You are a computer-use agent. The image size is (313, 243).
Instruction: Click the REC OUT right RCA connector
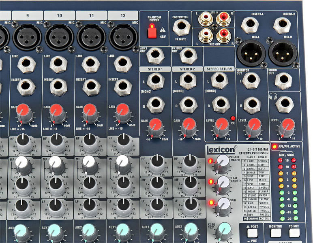(223, 35)
